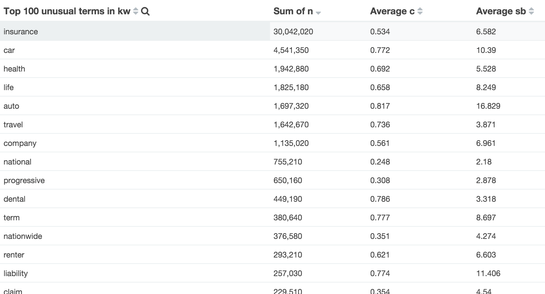Click the Average c column header text

[x=392, y=11]
